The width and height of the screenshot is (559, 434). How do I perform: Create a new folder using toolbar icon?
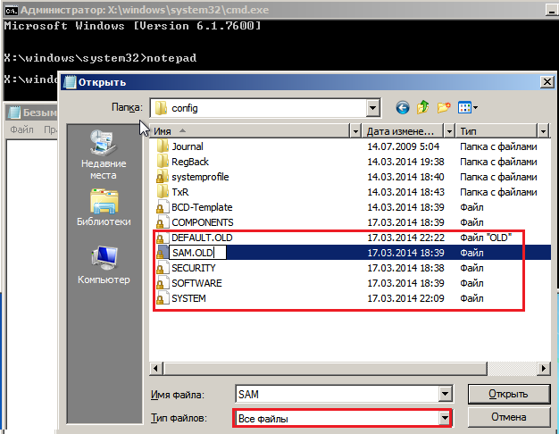[x=444, y=108]
